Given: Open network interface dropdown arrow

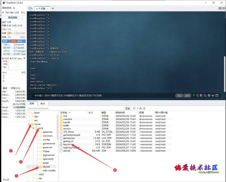Looking at the screenshot, I should coord(24,58).
